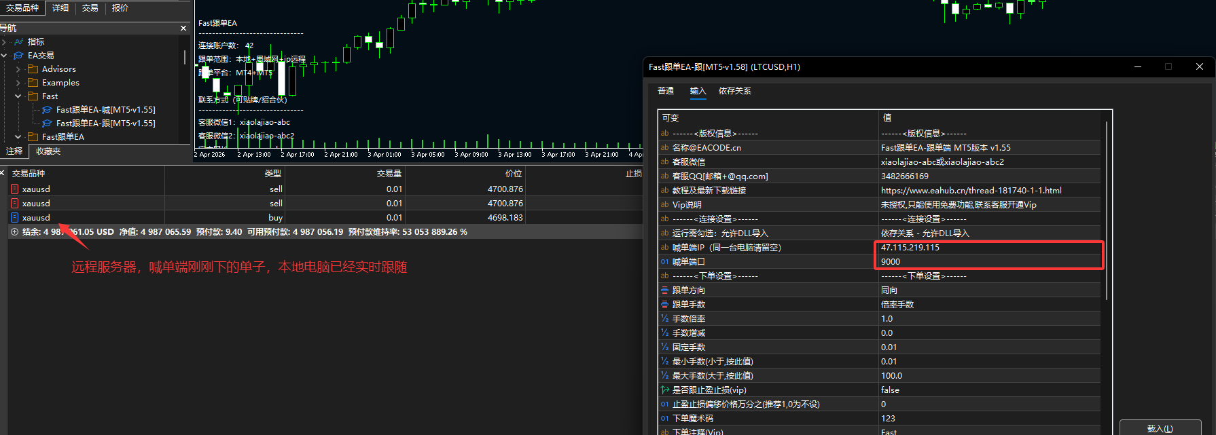This screenshot has width=1216, height=435.
Task: Click the ab icon of 客服微信 row
Action: [x=665, y=162]
